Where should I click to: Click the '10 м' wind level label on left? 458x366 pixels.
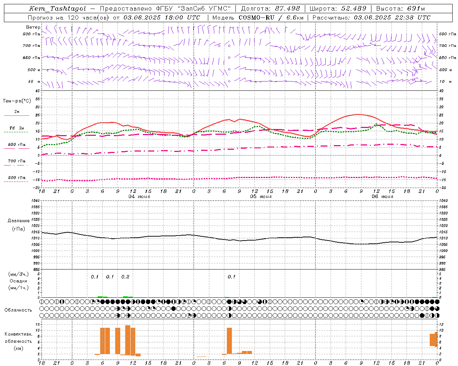coord(34,81)
